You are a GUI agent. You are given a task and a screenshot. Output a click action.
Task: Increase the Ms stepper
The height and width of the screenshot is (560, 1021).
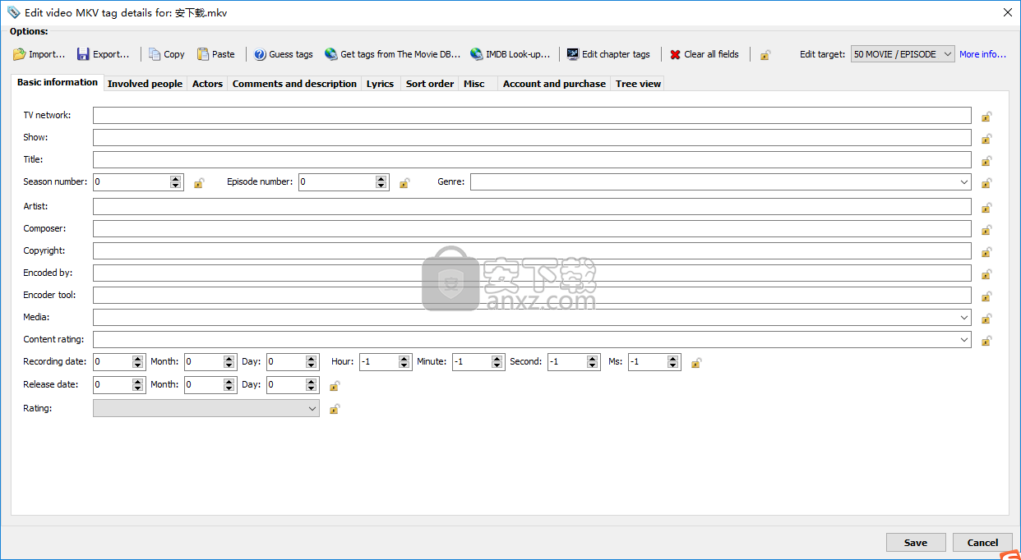click(673, 358)
